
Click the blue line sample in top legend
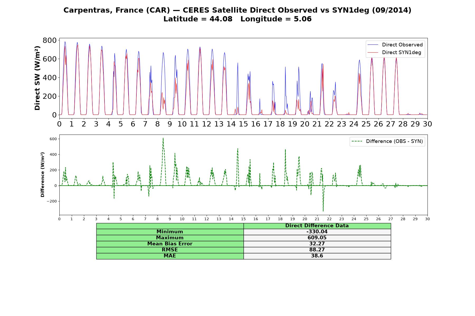[373, 45]
